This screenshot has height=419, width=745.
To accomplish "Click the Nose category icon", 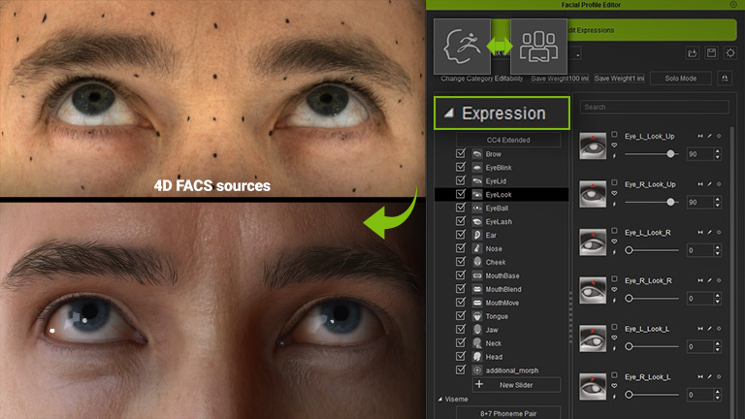I will pos(477,249).
